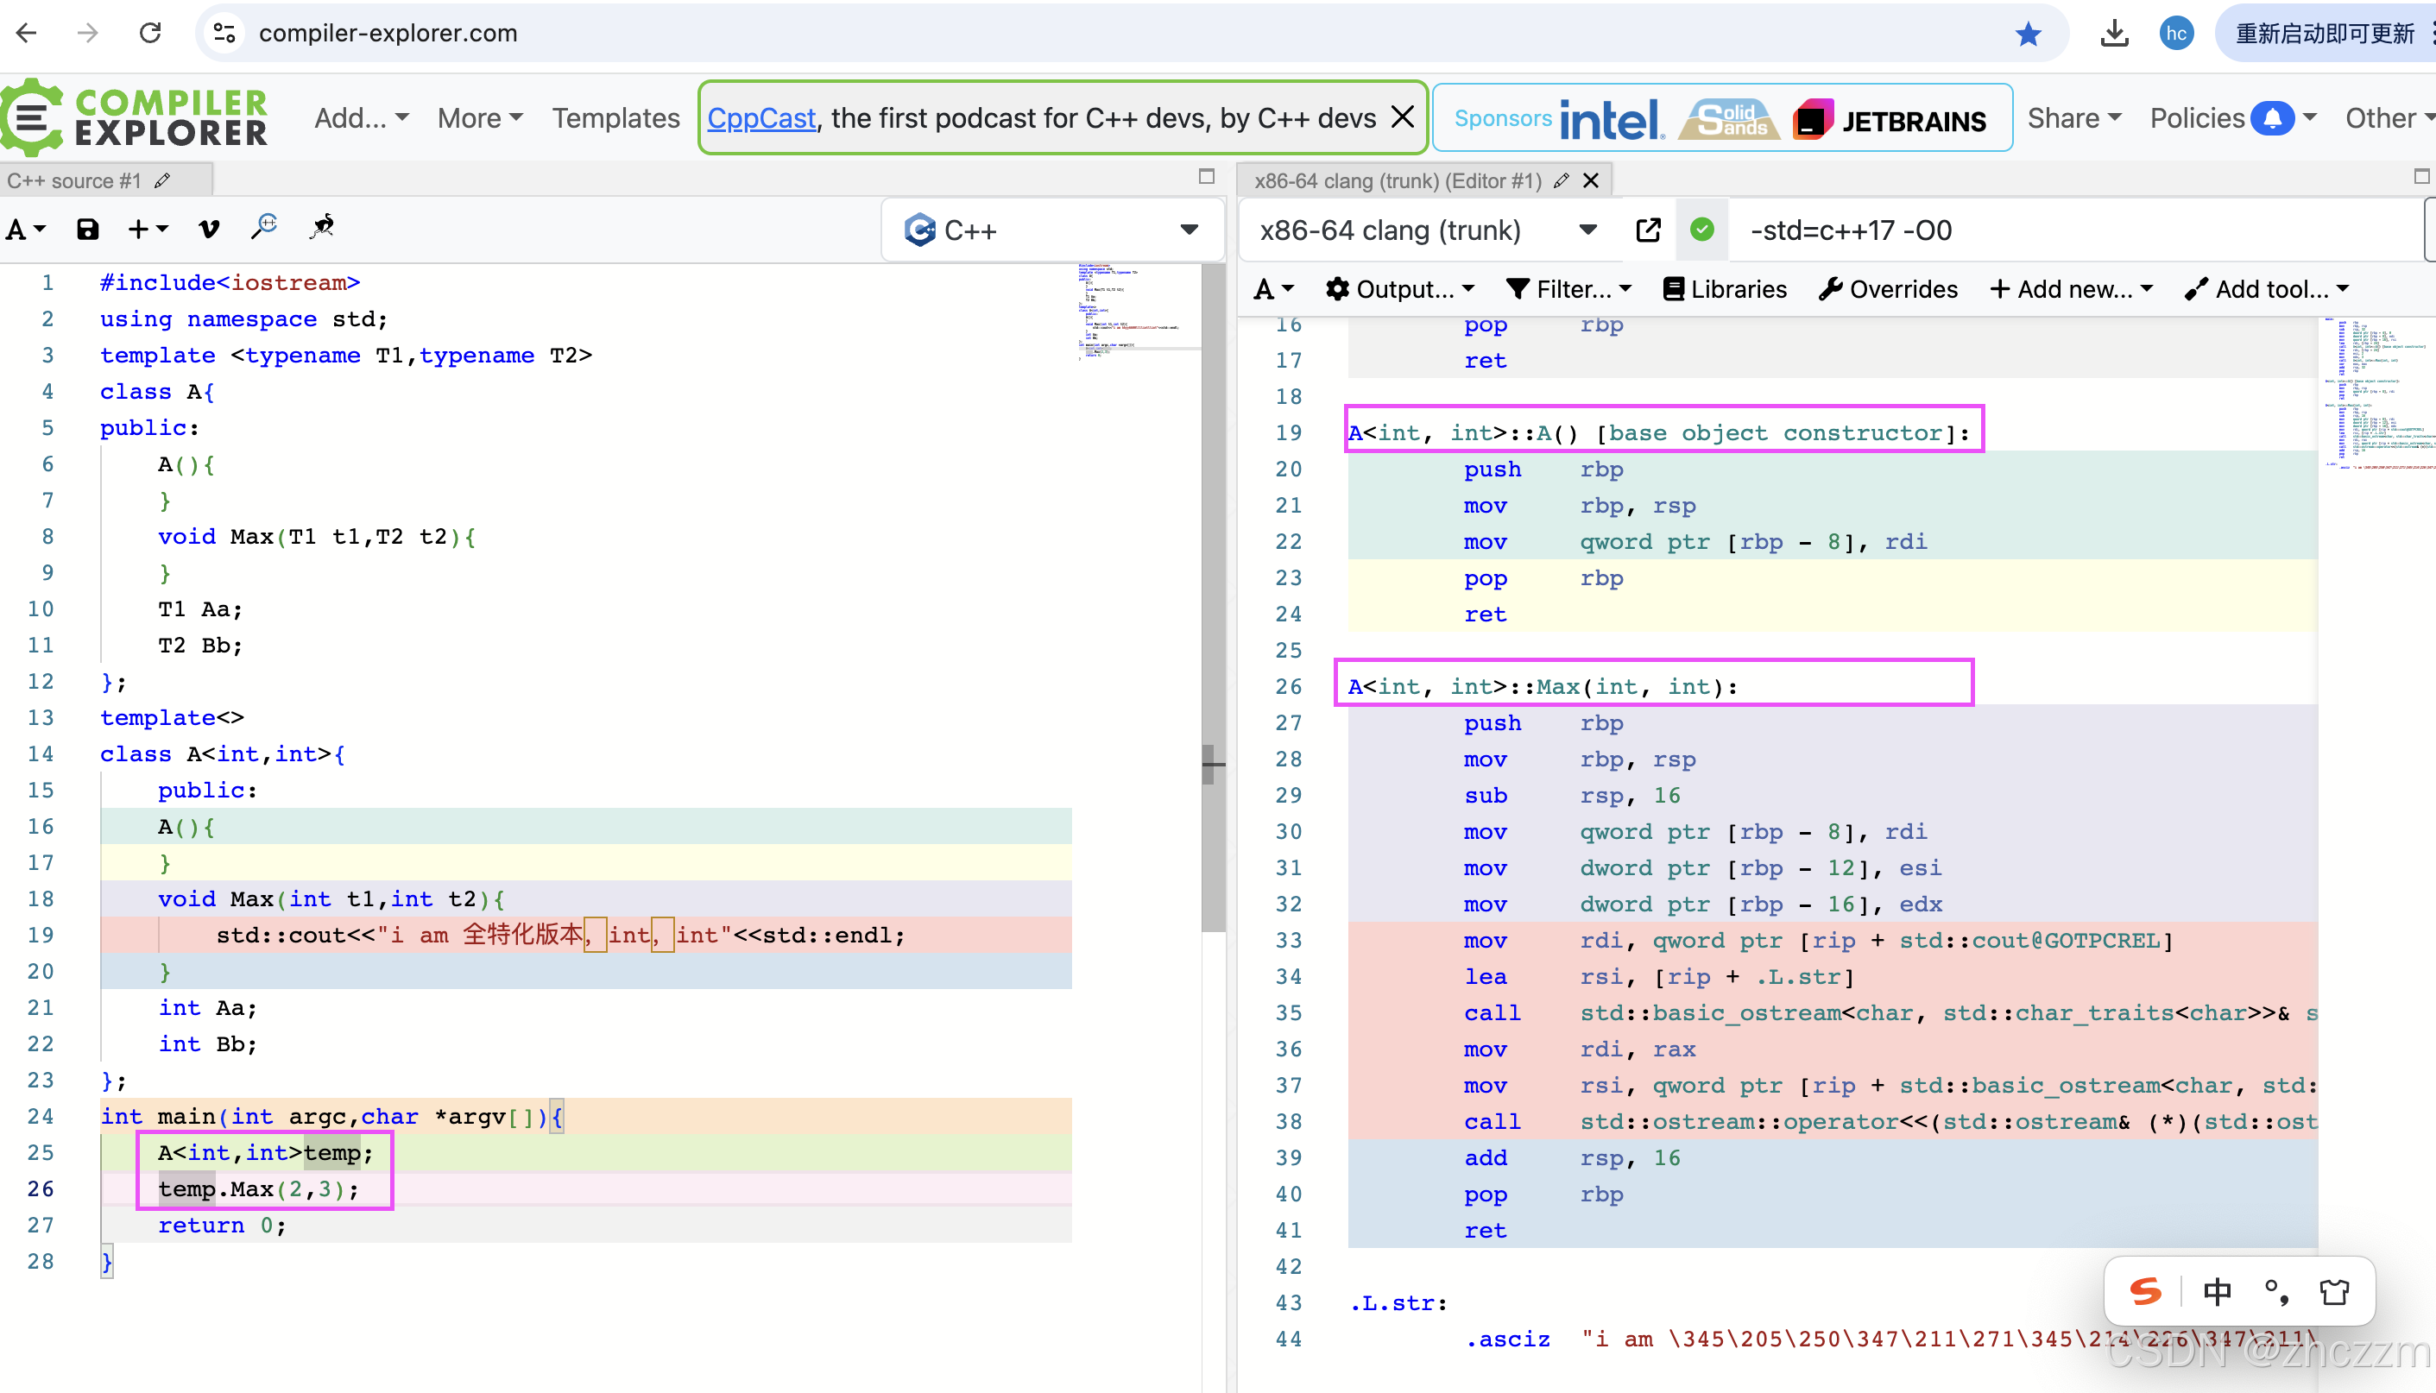The height and width of the screenshot is (1393, 2436).
Task: Click the green compile status check icon
Action: [x=1702, y=230]
